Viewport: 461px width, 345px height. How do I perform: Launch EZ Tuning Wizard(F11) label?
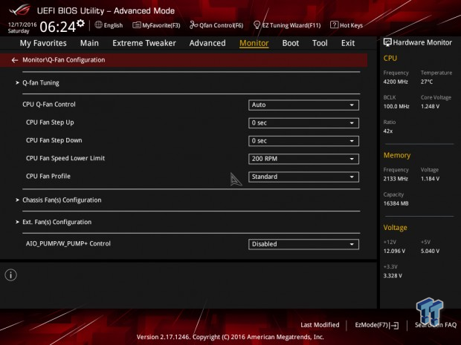click(x=291, y=25)
